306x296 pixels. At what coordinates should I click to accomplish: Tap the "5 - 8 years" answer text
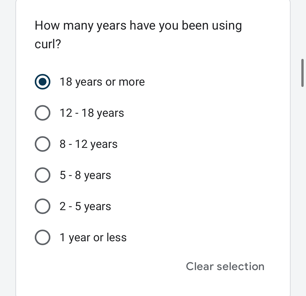(x=85, y=175)
